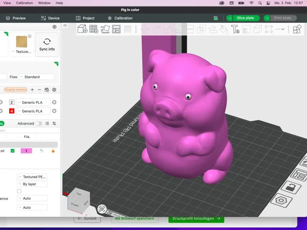The height and width of the screenshot is (230, 307).
Task: Open the filament 2 Generic PLA dropdown
Action: (x=33, y=102)
